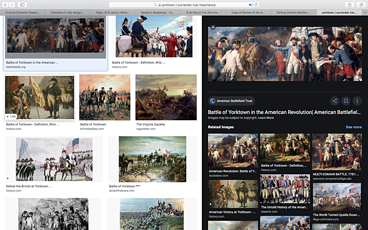The height and width of the screenshot is (230, 368).
Task: Click the address bar search field
Action: point(184,5)
